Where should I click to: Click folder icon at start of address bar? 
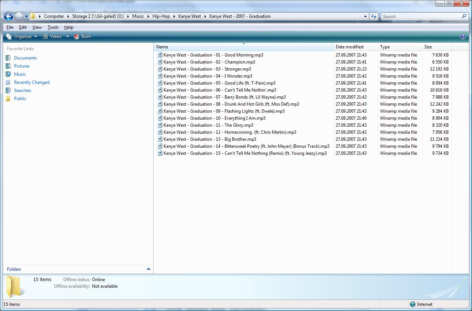pyautogui.click(x=33, y=16)
